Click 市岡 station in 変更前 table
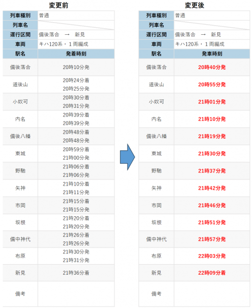 point(20,206)
